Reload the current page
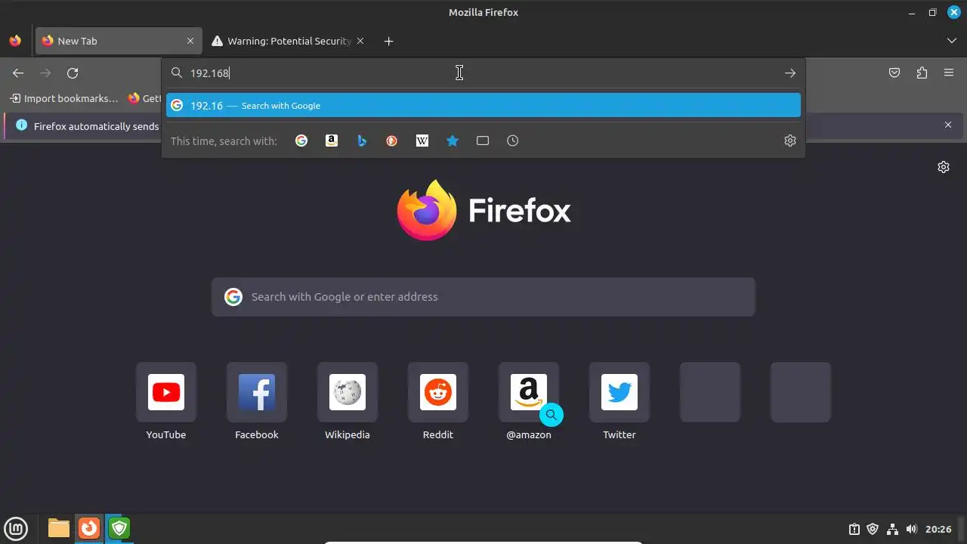The width and height of the screenshot is (967, 544). 73,73
